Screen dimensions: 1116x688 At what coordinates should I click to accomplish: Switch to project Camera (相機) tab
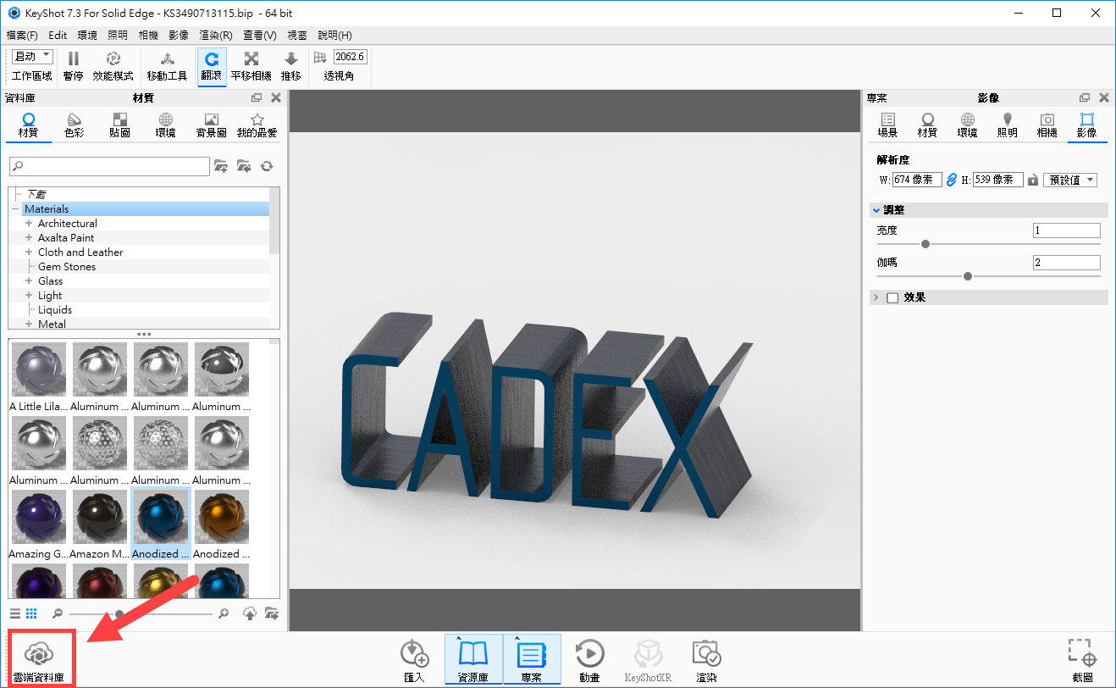(1047, 125)
